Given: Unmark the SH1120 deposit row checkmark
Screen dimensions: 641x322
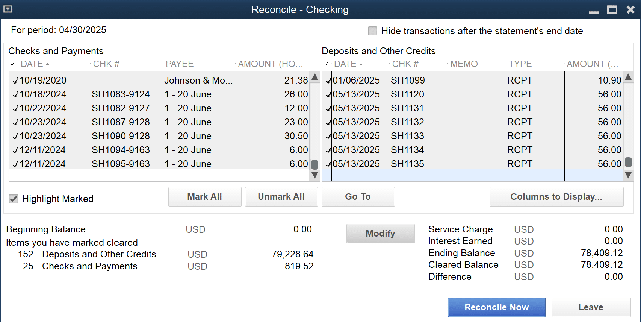Looking at the screenshot, I should pos(328,94).
